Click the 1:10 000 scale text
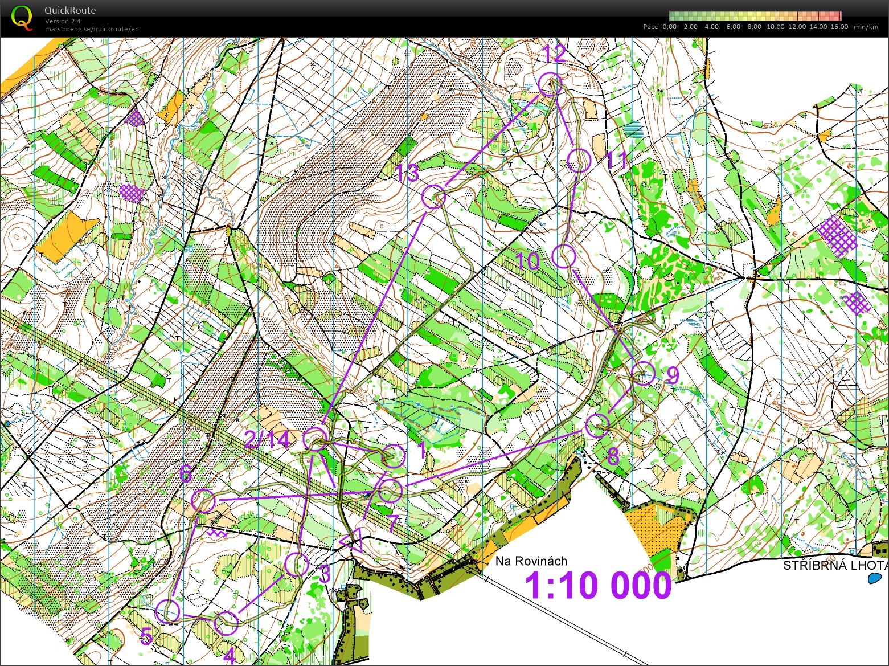 click(x=598, y=585)
